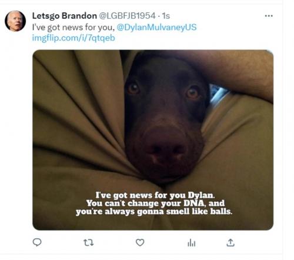The image size is (294, 260).
Task: View tweet analytics bar chart icon
Action: pyautogui.click(x=192, y=243)
